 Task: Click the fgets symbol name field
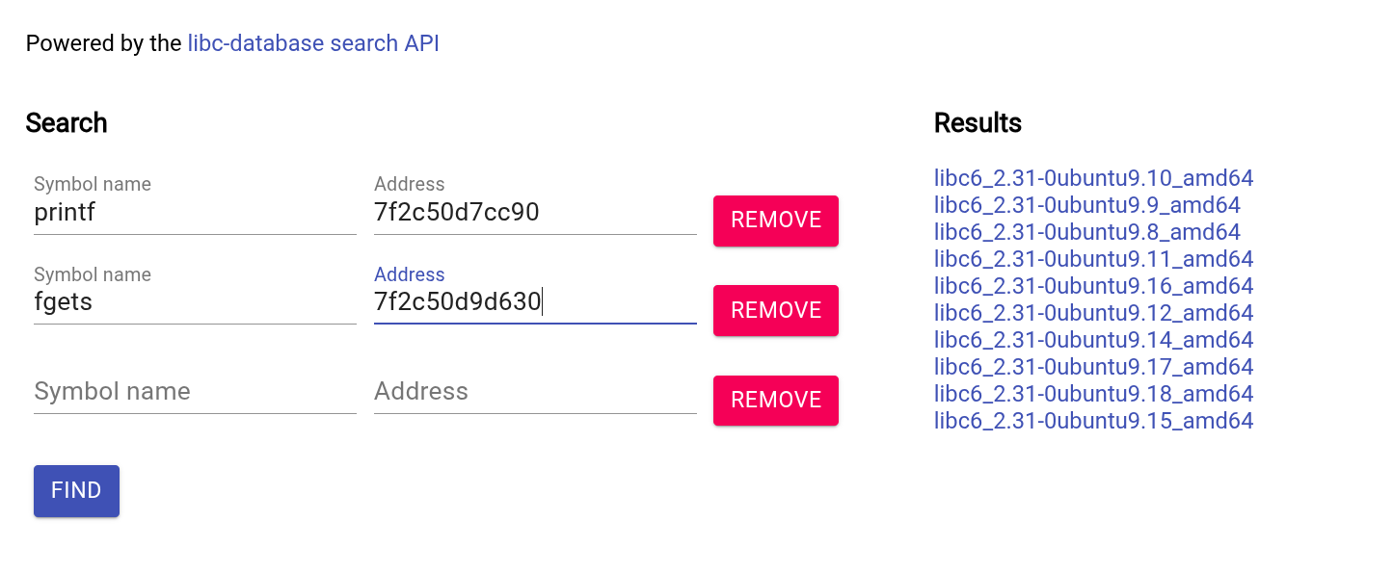tap(195, 302)
